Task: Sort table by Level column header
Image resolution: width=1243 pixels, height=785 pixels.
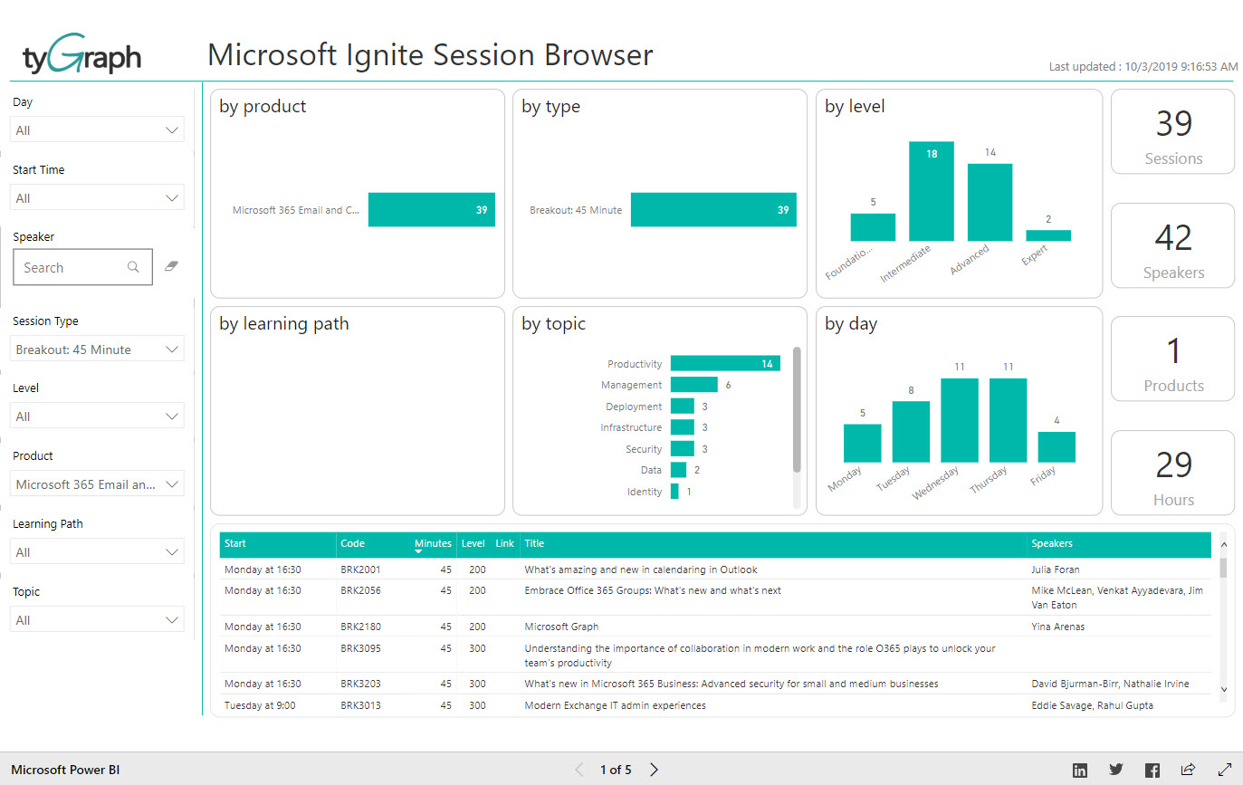Action: (x=473, y=543)
